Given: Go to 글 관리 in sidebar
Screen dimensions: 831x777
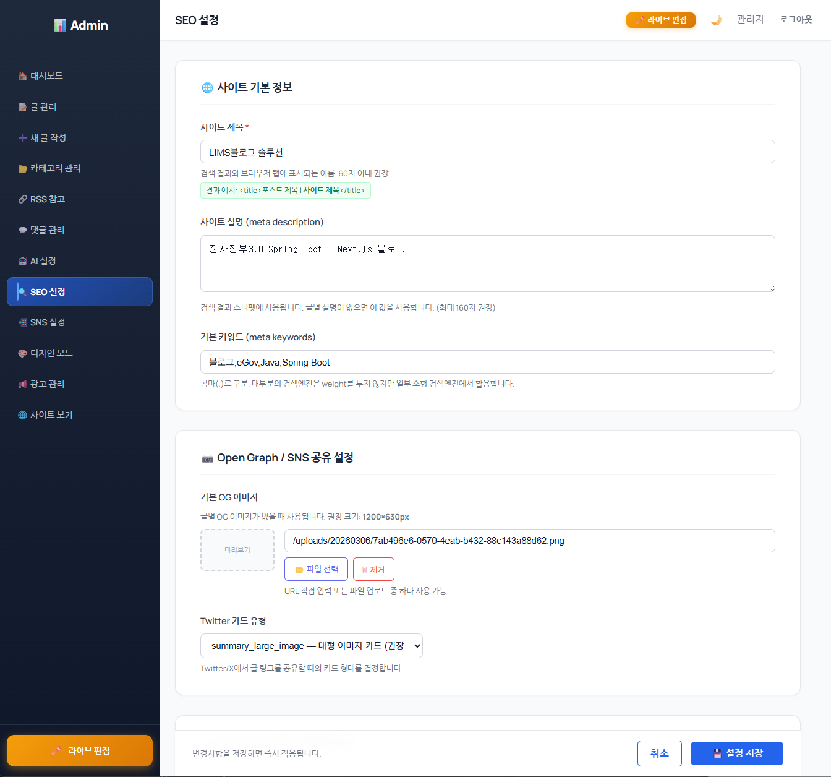Looking at the screenshot, I should (43, 106).
